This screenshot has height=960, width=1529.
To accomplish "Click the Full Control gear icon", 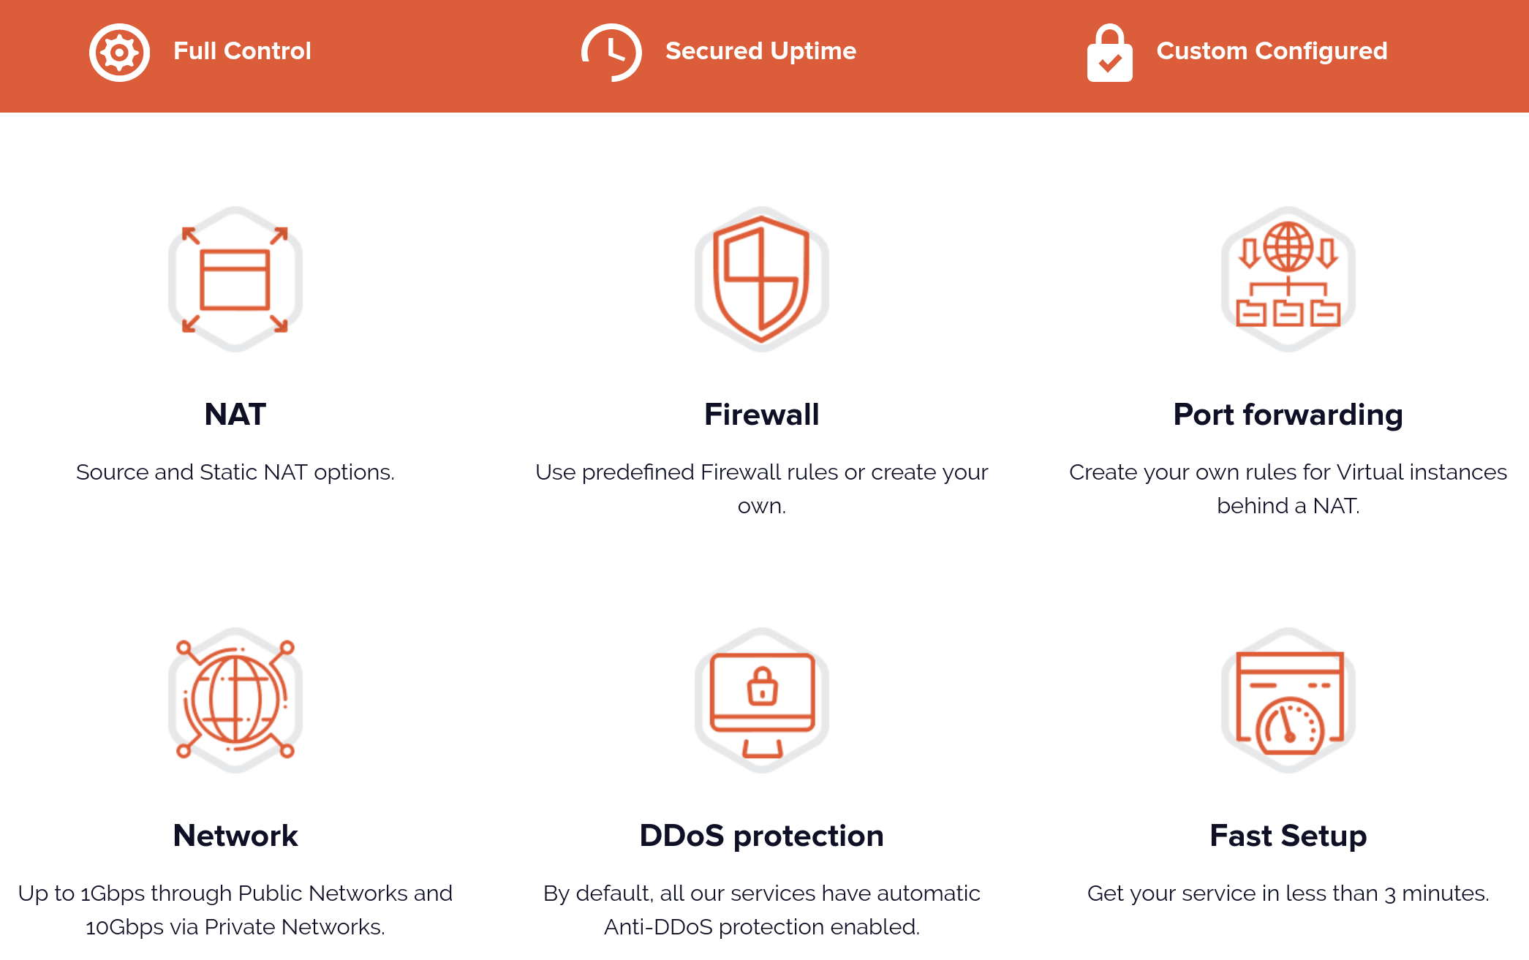I will 119,52.
